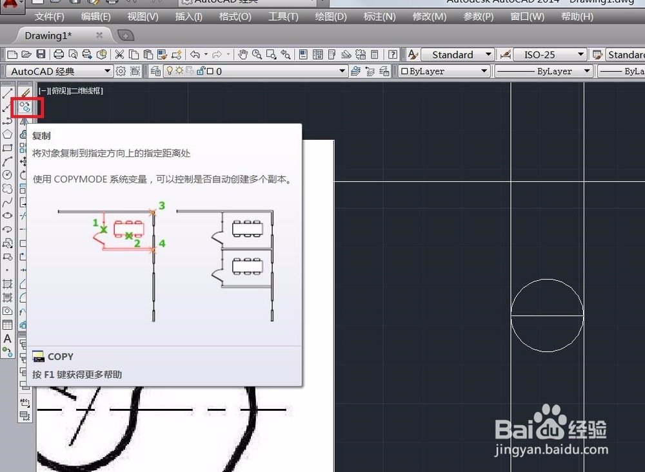The image size is (645, 472).
Task: Select the Construction line tool
Action: coord(7,108)
